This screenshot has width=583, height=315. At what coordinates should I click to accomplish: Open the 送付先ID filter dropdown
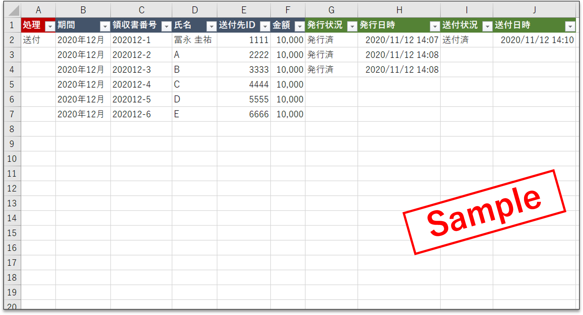click(265, 26)
